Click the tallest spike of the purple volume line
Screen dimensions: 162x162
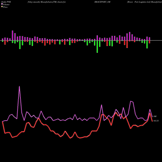pyautogui.click(x=19, y=87)
